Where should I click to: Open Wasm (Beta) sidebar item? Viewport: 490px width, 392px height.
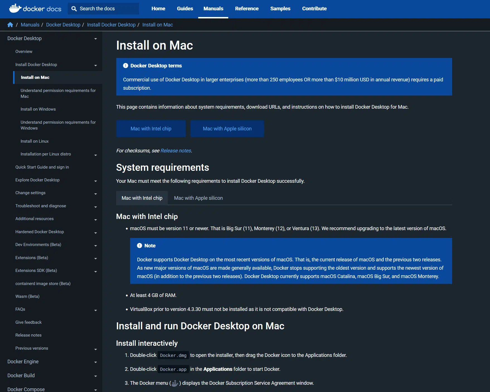pos(27,296)
